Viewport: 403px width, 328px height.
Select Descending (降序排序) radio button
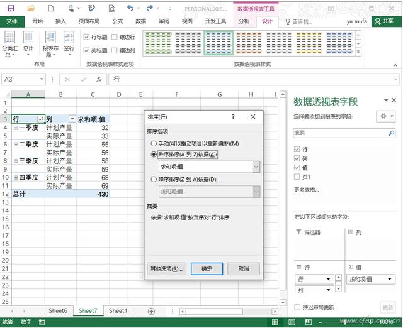click(x=154, y=179)
